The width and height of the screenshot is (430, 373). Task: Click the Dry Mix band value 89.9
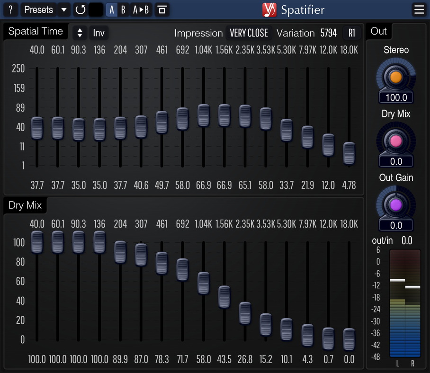point(120,359)
